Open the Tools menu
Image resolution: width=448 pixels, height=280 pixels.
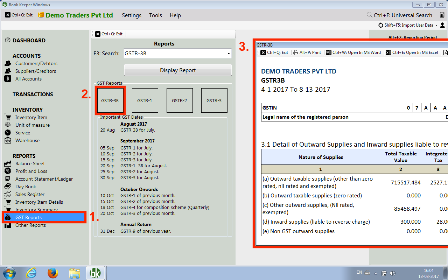(x=155, y=15)
